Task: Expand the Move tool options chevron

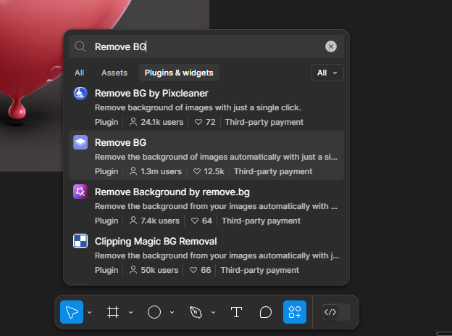Action: click(x=89, y=312)
